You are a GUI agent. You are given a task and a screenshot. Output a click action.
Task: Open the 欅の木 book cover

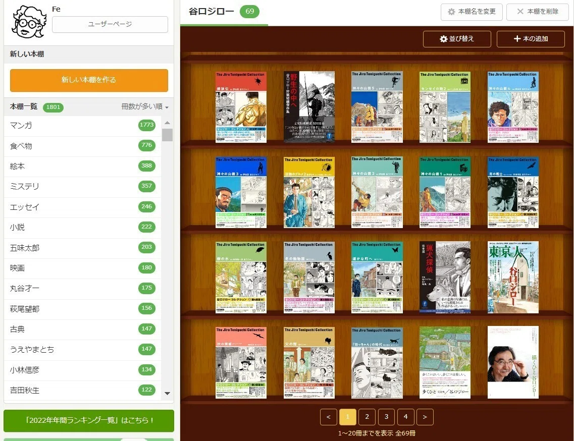[241, 278]
